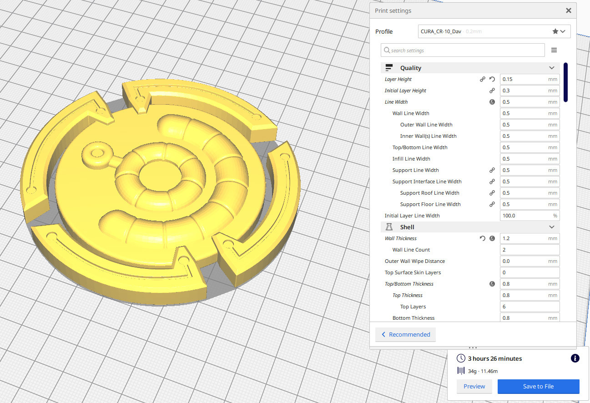Open the Preview view
590x403 pixels.
click(x=474, y=386)
